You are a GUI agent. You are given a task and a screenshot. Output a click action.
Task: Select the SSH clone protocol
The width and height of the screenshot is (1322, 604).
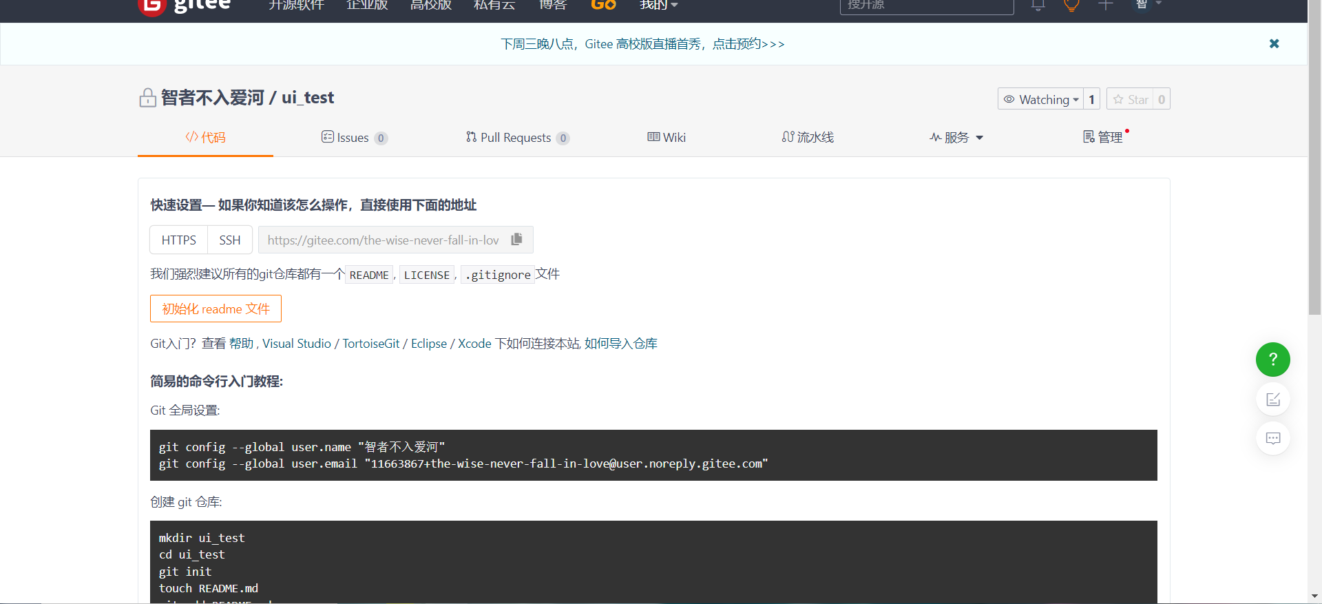(230, 240)
